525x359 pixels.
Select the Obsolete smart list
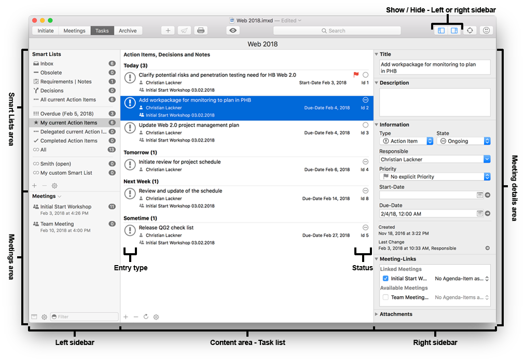coord(74,73)
